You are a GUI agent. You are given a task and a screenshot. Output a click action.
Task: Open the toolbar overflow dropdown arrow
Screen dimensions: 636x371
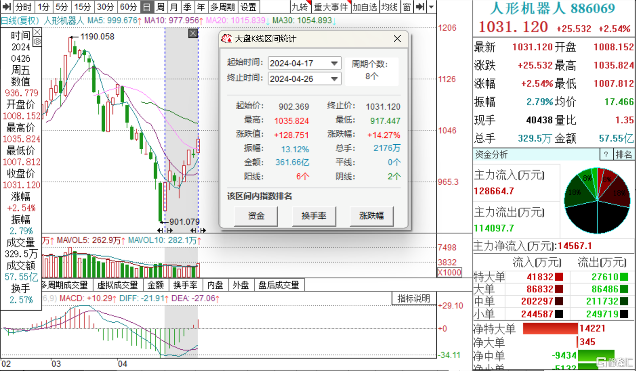(x=431, y=7)
